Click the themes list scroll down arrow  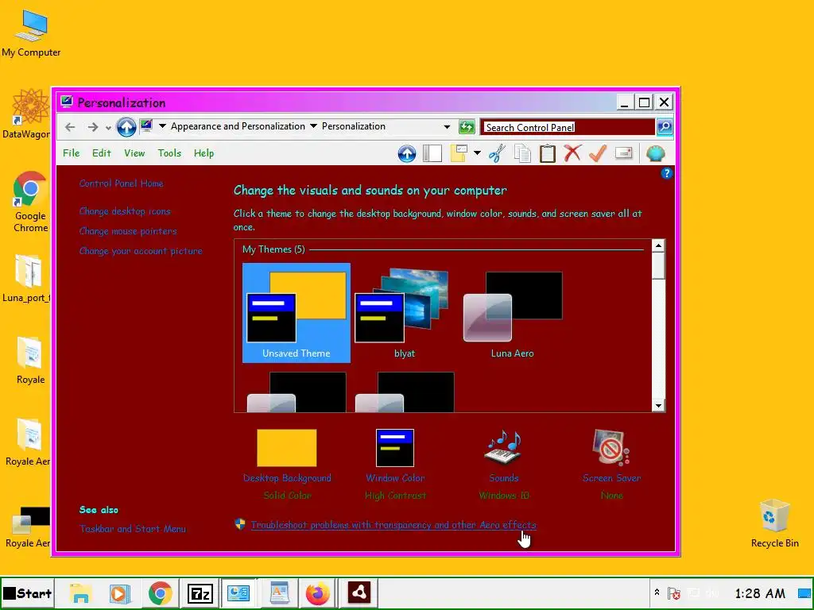pyautogui.click(x=658, y=406)
